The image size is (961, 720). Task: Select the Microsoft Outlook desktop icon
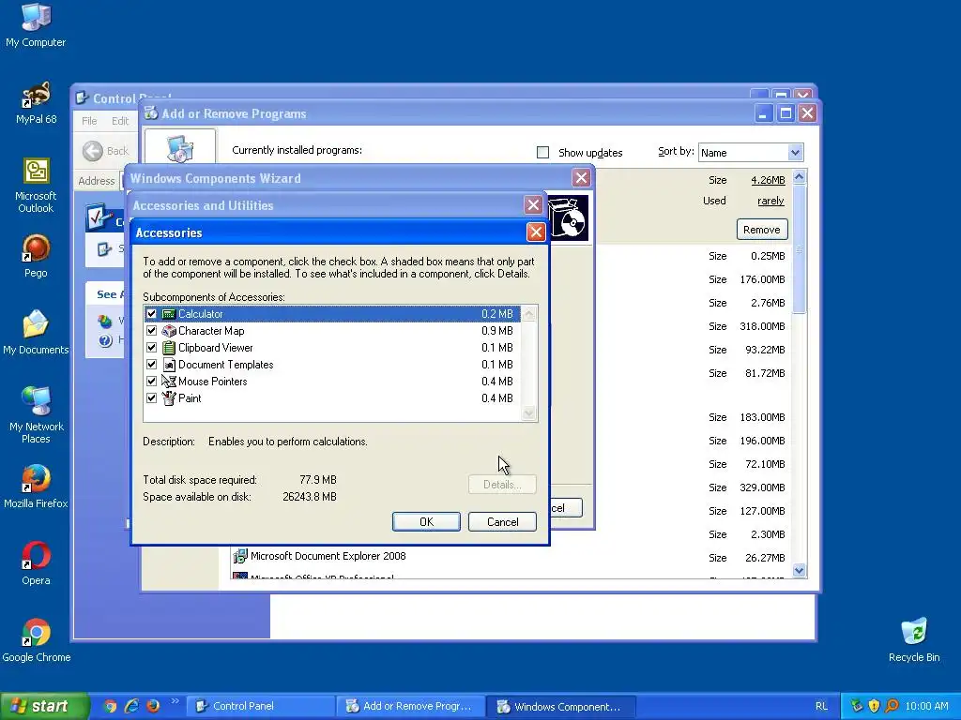coord(36,186)
